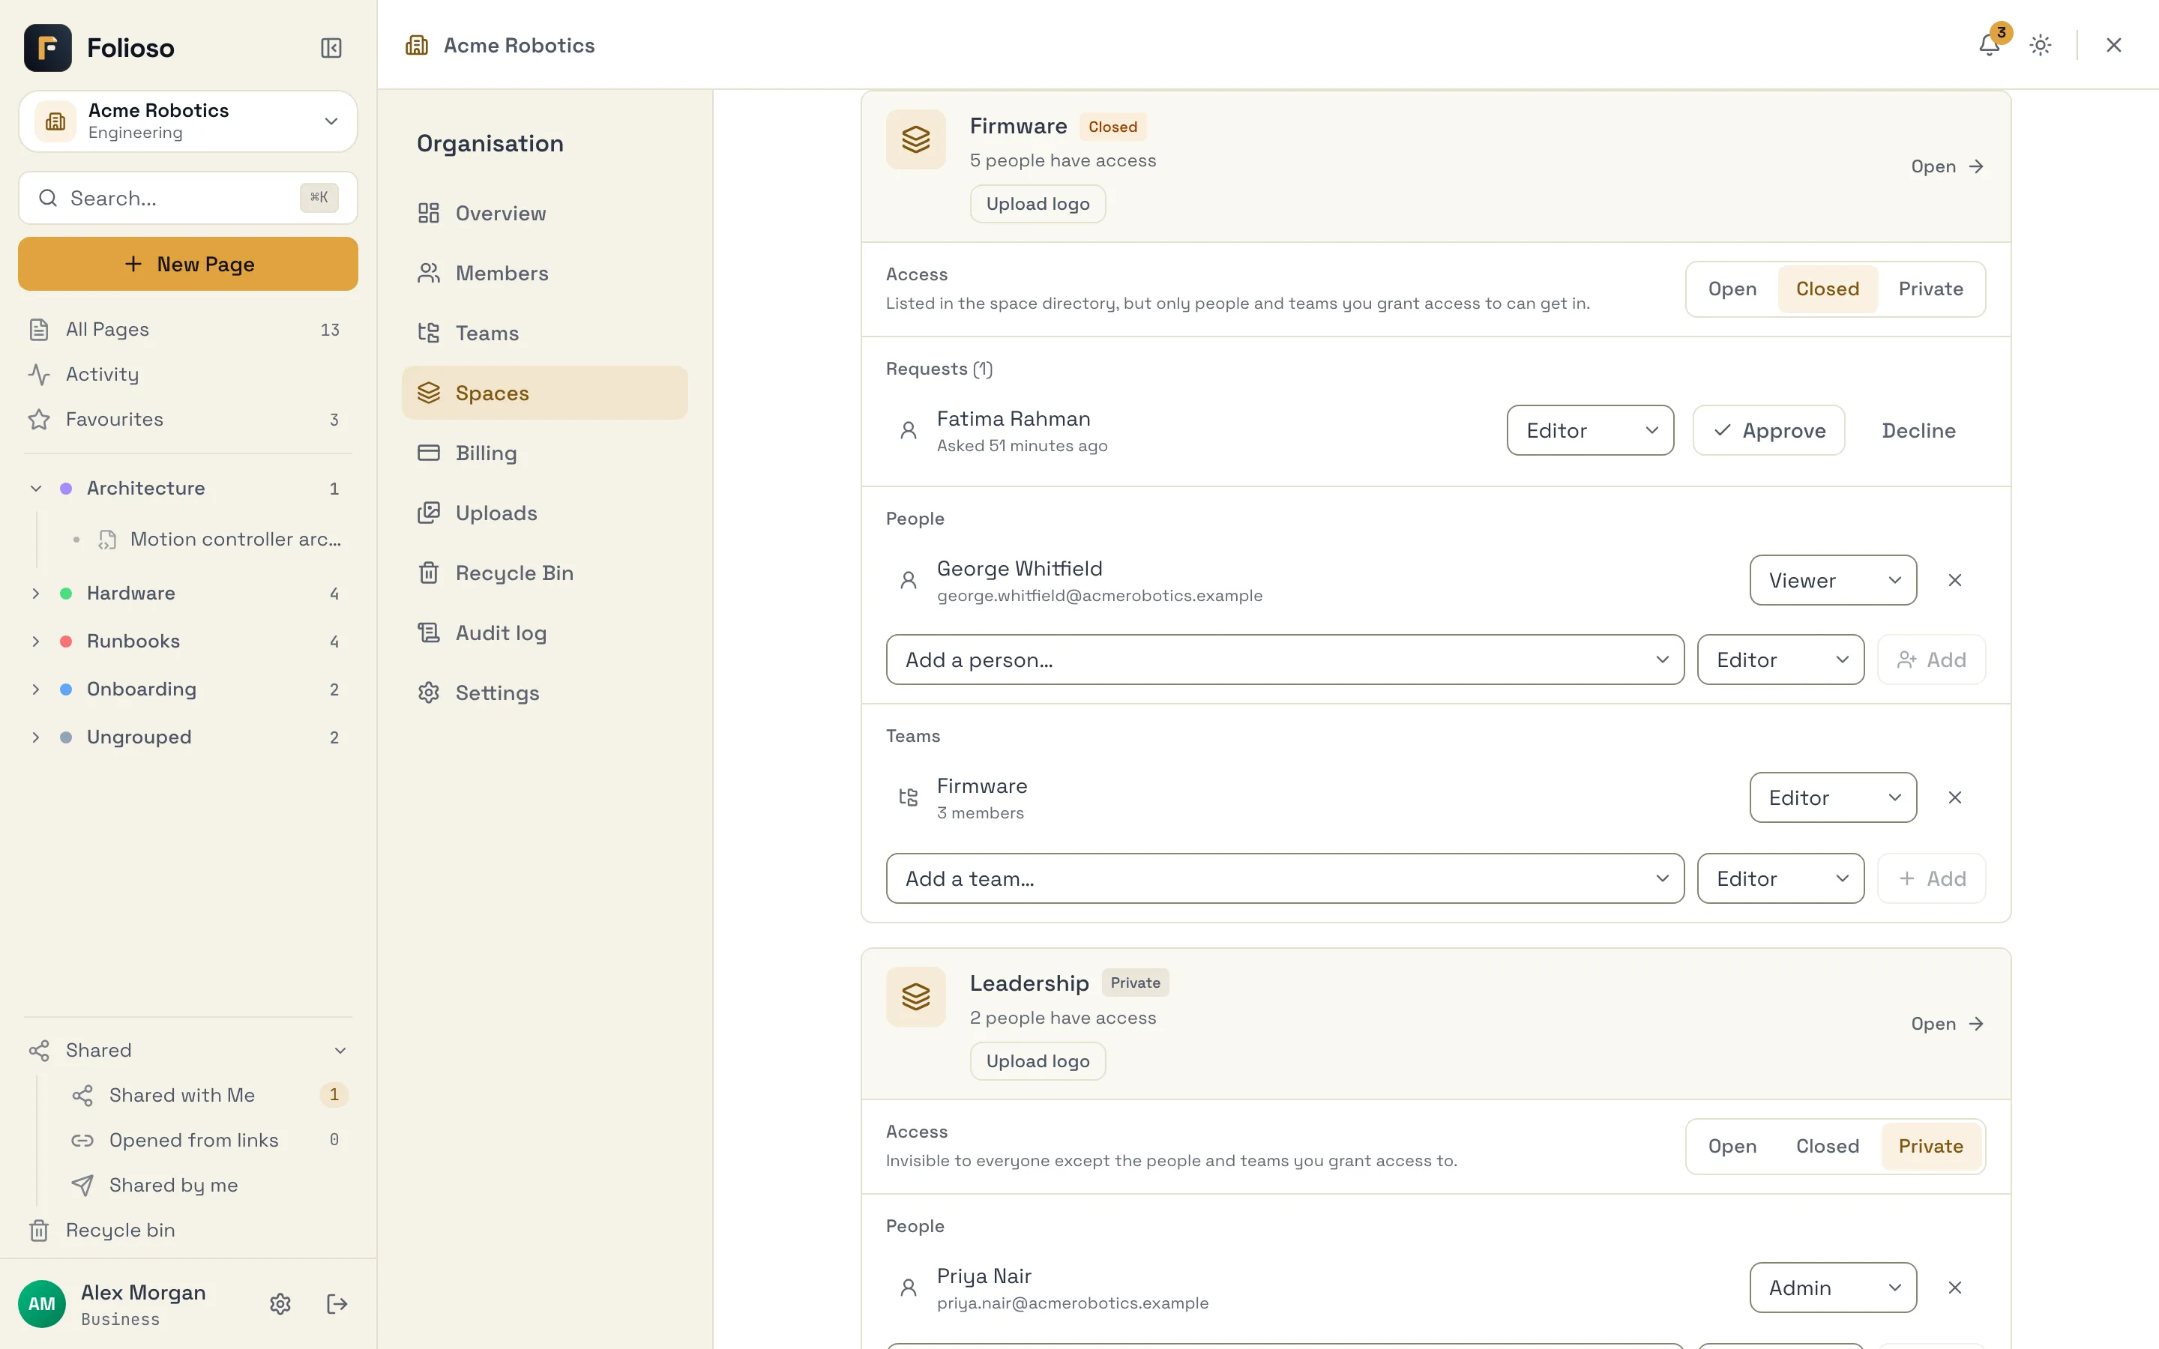The height and width of the screenshot is (1349, 2159).
Task: Collapse the Shared section
Action: pos(340,1050)
